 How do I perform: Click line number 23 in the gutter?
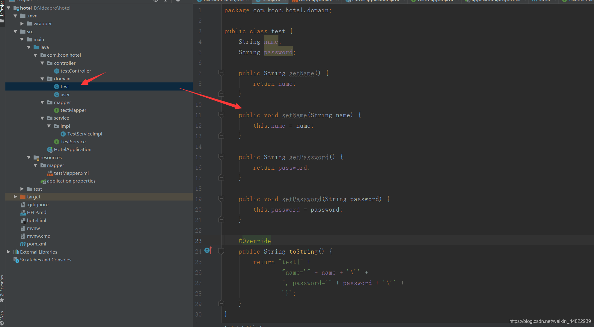[198, 241]
